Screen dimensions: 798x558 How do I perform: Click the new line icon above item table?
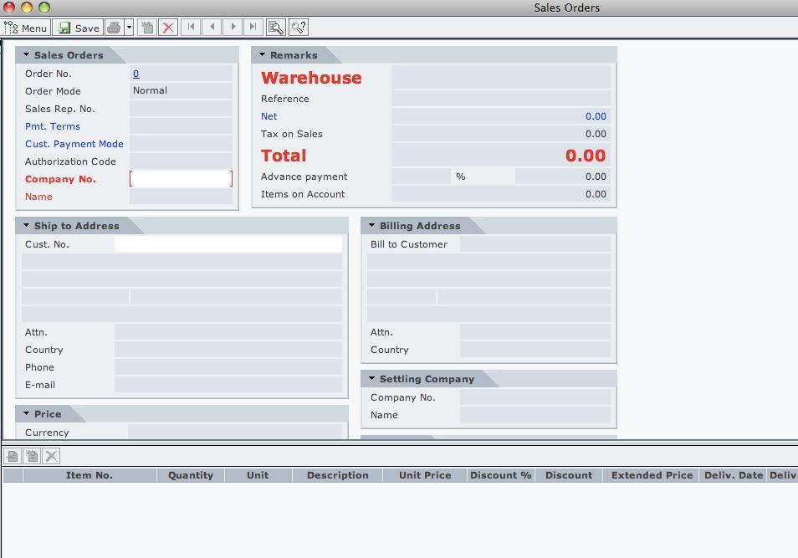click(x=32, y=456)
